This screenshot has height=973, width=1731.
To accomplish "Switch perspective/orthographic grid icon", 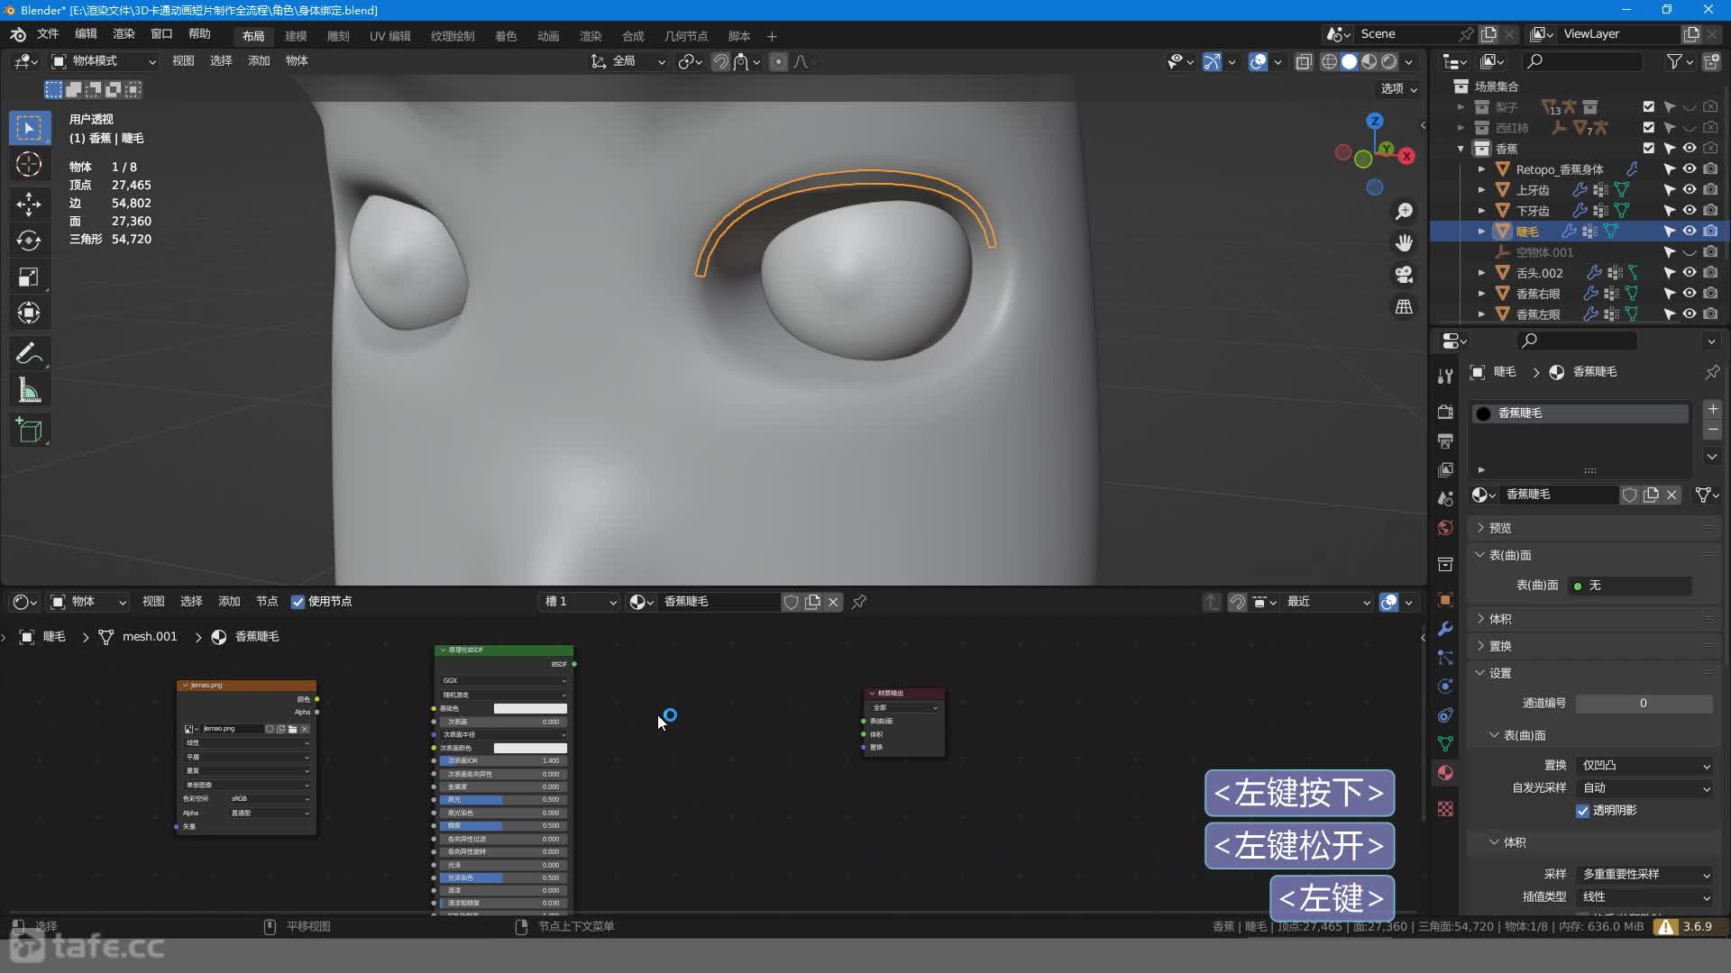I will (1404, 307).
